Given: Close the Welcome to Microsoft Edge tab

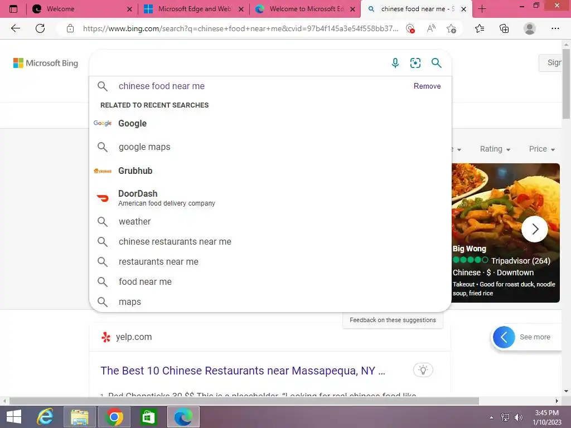Looking at the screenshot, I should [x=352, y=9].
